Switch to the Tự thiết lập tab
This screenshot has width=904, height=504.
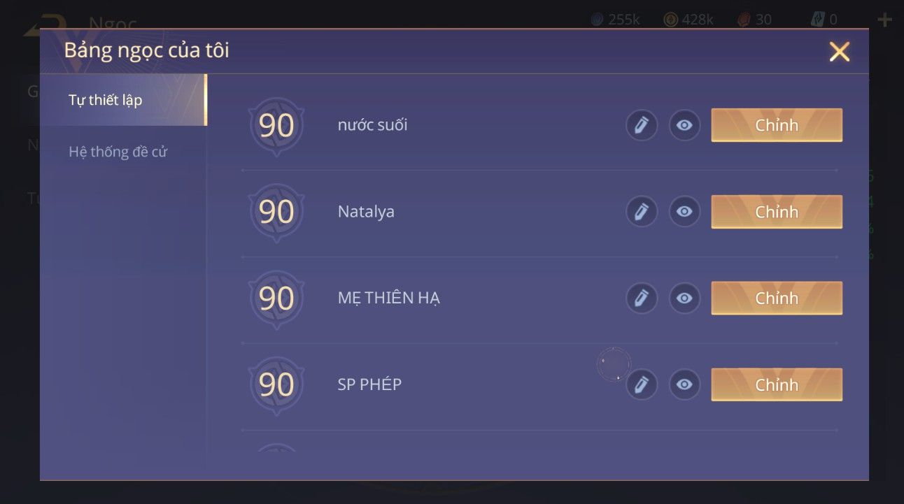pos(123,100)
